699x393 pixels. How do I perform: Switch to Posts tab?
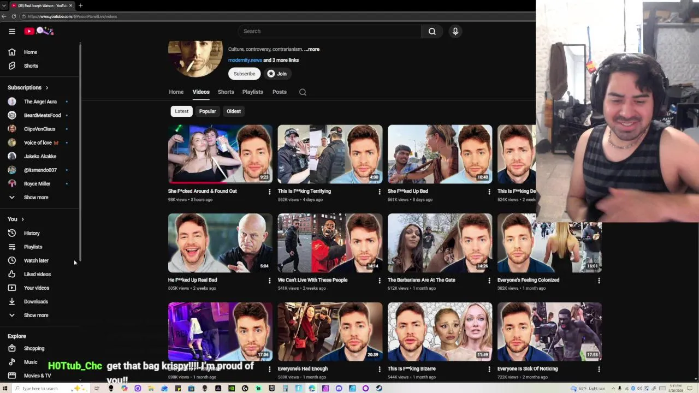coord(279,92)
